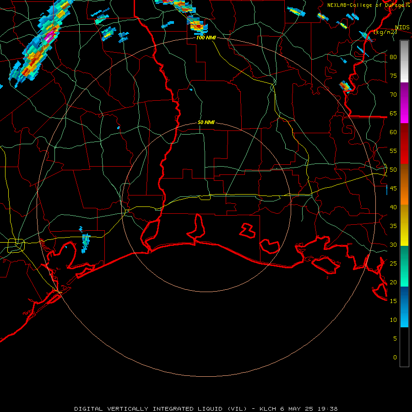
Task: Click the 50 NMI range ring label
Action: click(x=206, y=122)
